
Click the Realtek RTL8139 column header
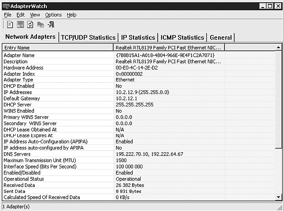coord(168,48)
